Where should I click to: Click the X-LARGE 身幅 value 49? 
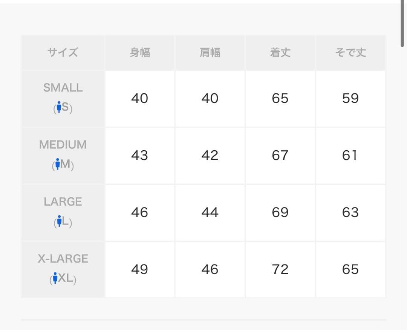[x=140, y=269]
